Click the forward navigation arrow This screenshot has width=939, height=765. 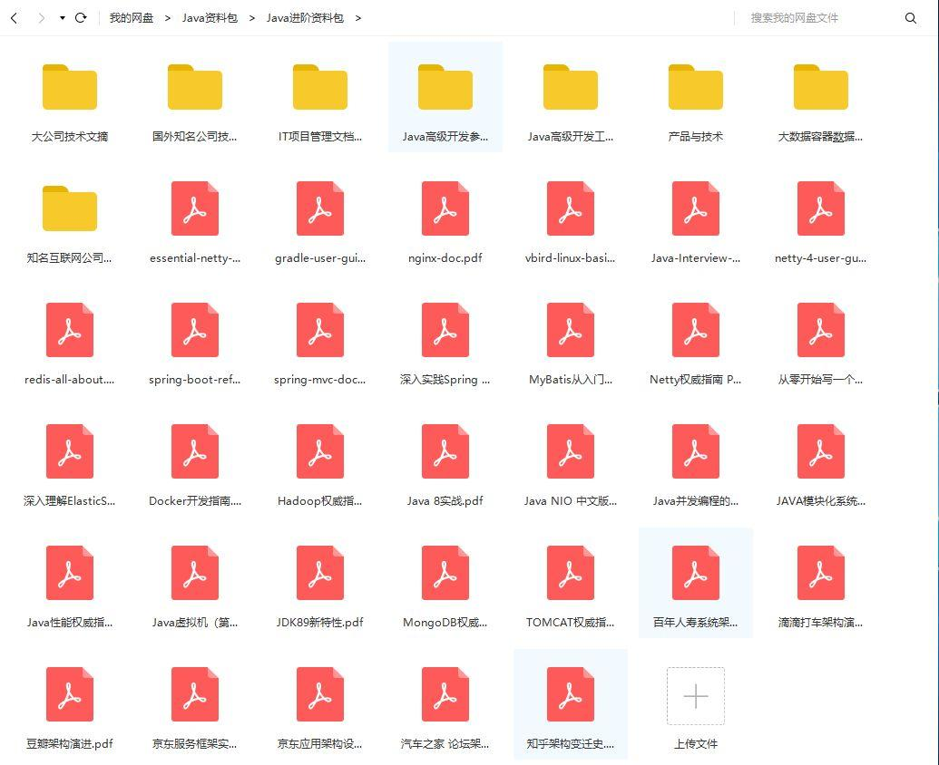pos(41,18)
